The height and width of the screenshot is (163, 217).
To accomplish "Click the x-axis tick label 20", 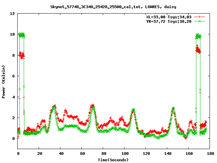I will [x=40, y=153].
